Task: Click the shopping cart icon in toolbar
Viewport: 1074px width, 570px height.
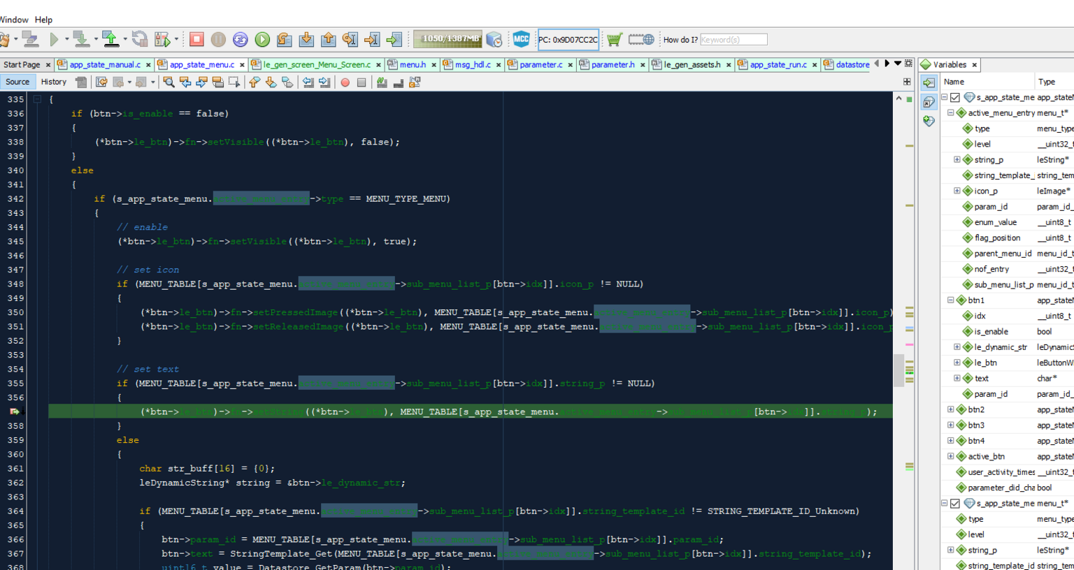Action: coord(614,40)
